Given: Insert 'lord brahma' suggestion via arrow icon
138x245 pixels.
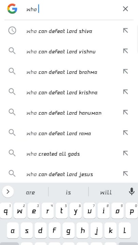Looking at the screenshot, I should (125, 71).
